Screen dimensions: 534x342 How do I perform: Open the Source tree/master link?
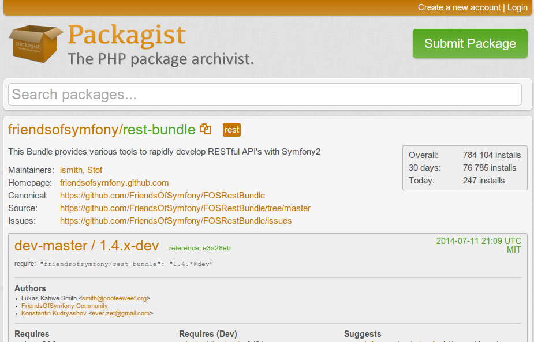185,208
